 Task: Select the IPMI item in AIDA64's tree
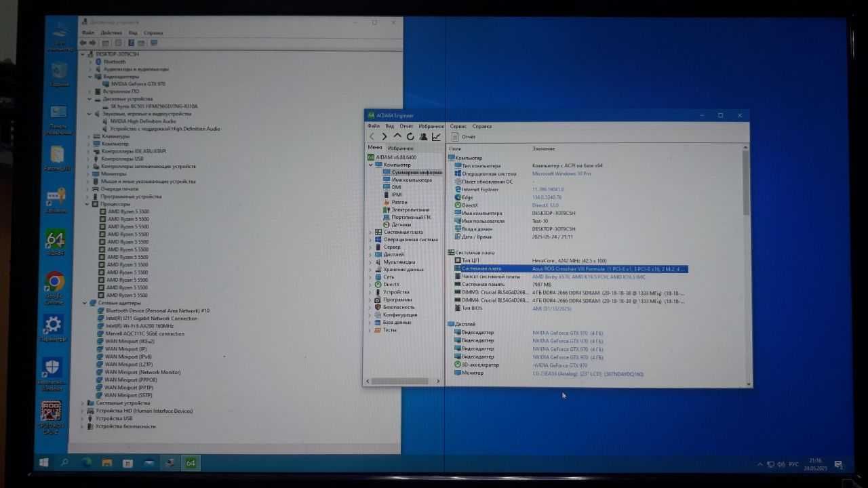click(393, 195)
